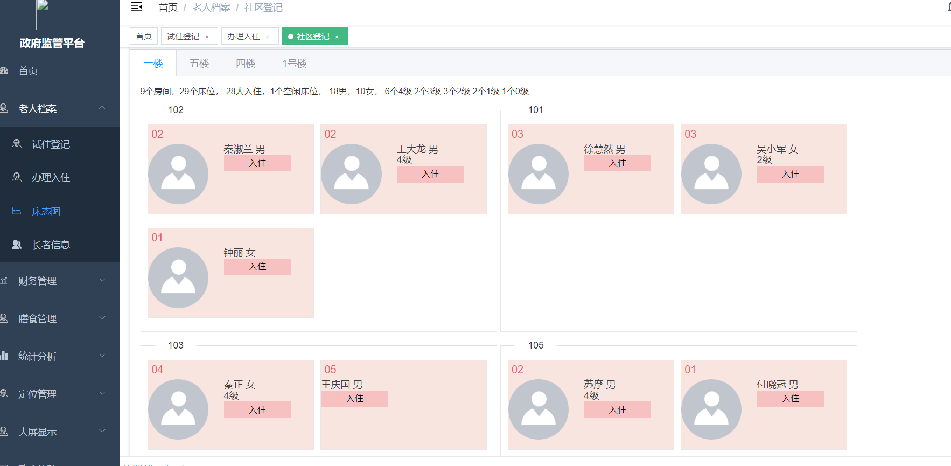
Task: Click the icon beside 财务管理
Action: (x=4, y=281)
